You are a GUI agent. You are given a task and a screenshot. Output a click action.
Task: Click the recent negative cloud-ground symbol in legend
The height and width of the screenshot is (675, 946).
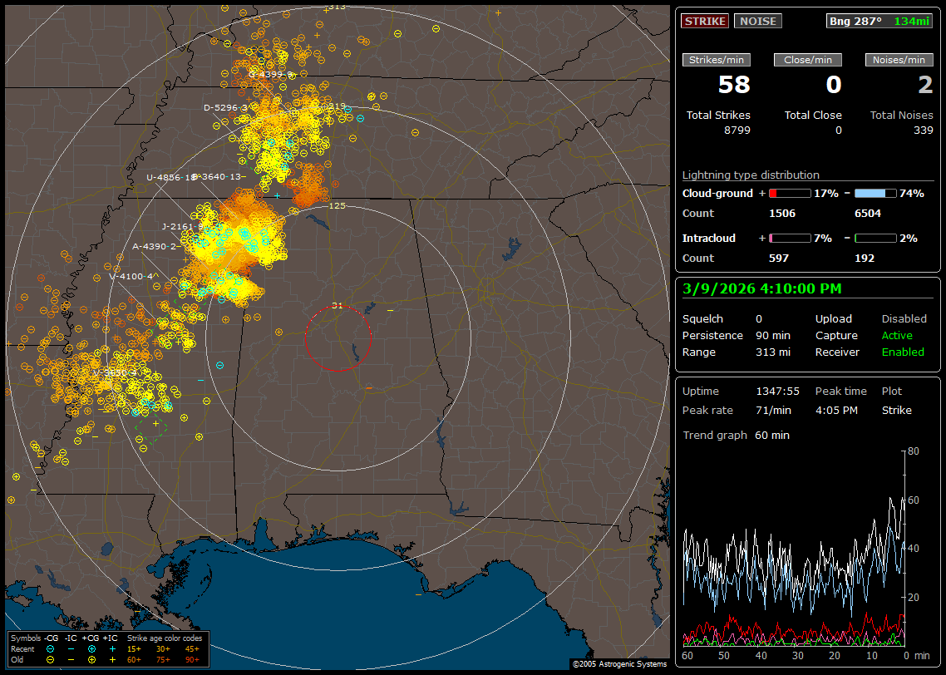pyautogui.click(x=51, y=648)
